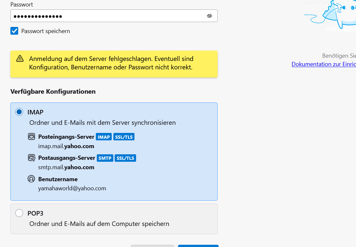Toggle password visibility eye icon
Viewport: 356px width, 247px height.
(210, 16)
